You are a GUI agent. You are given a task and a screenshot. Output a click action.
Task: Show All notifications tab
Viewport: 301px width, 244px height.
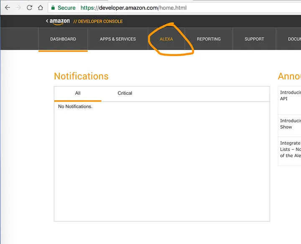(78, 94)
